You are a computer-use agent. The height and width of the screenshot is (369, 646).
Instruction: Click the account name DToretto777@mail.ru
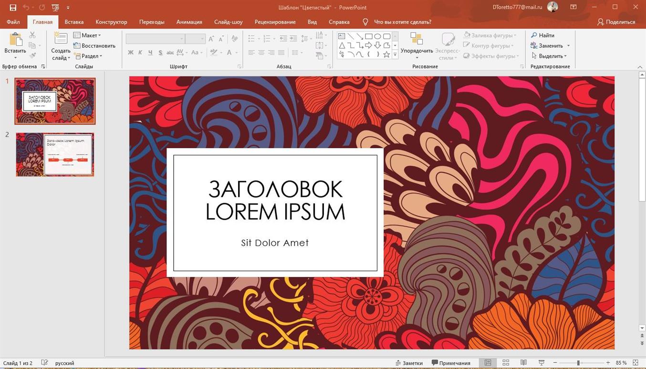tap(518, 7)
